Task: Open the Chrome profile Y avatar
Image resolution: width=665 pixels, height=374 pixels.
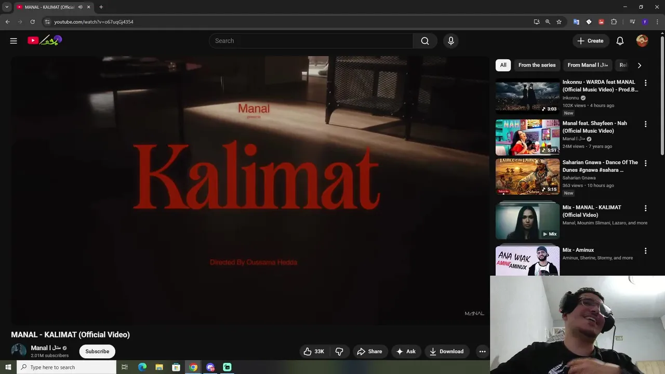Action: 645,22
